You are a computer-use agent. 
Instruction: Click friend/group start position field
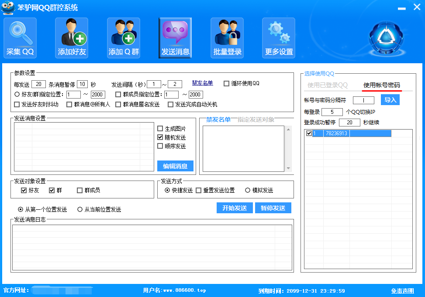(73, 95)
